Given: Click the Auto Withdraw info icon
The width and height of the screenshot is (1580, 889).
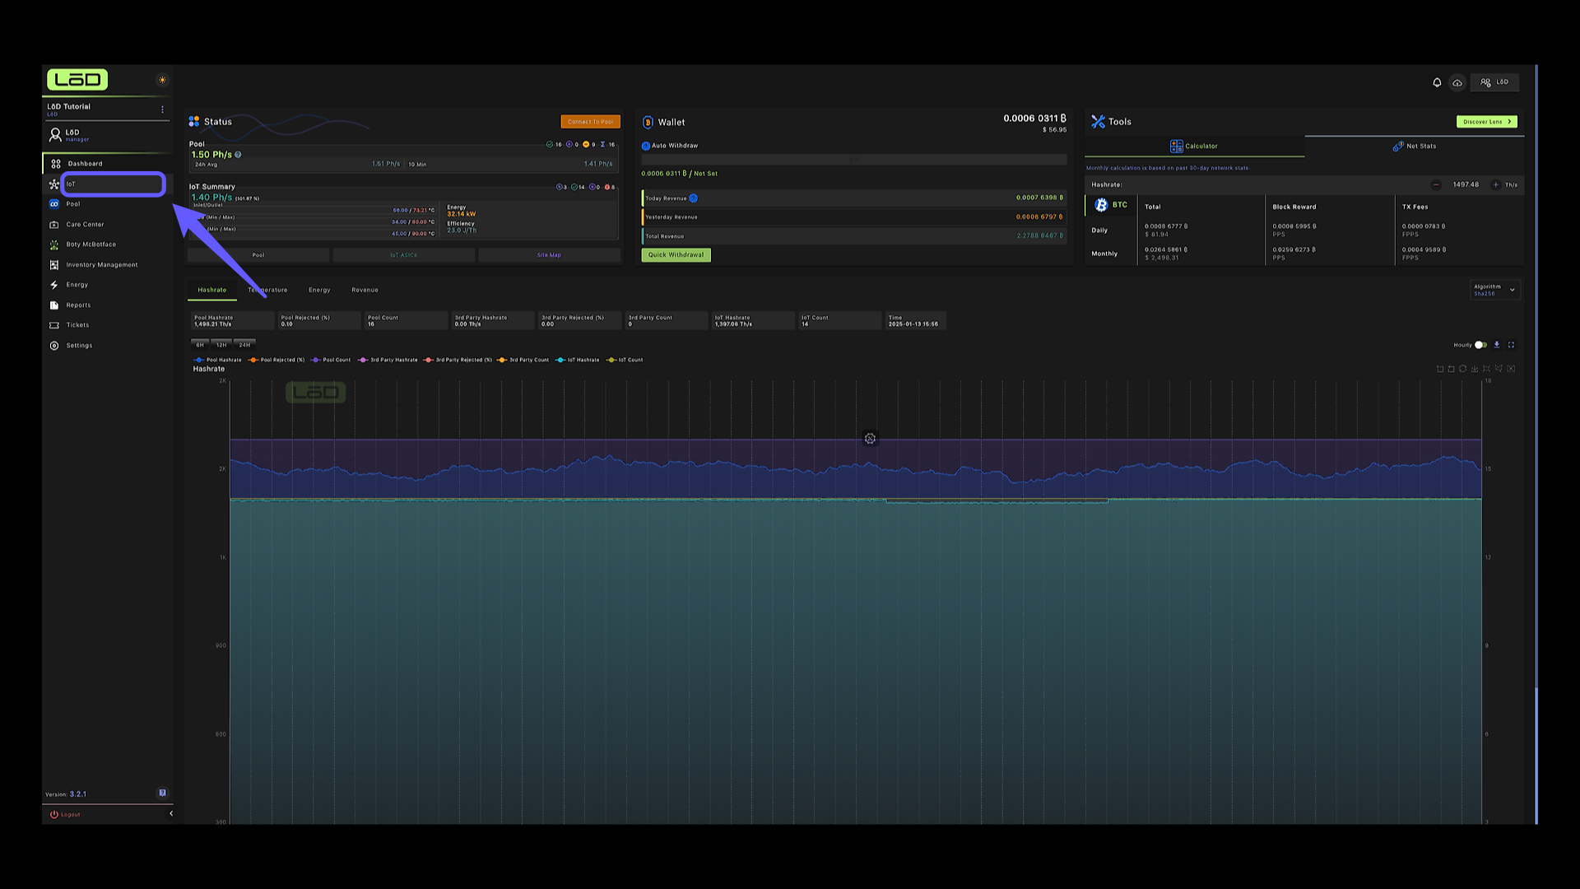Looking at the screenshot, I should click(x=646, y=146).
